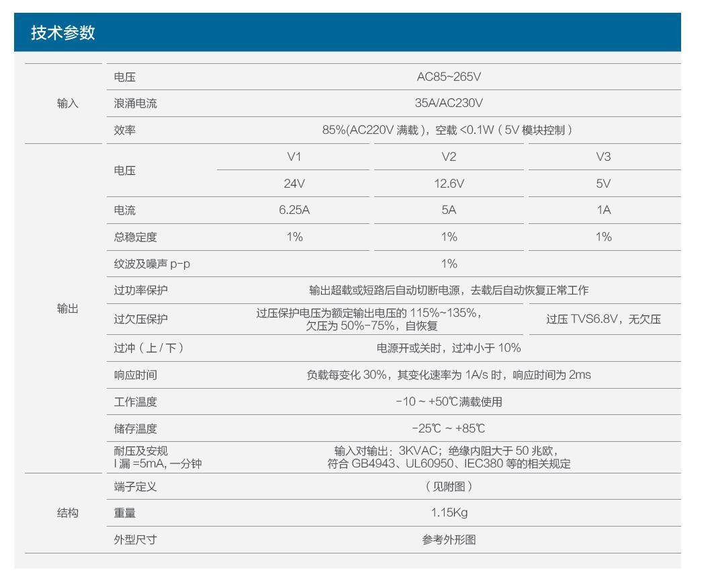The image size is (712, 575).
Task: Click the -25℃ ~ +85℃ value
Action: pos(449,428)
